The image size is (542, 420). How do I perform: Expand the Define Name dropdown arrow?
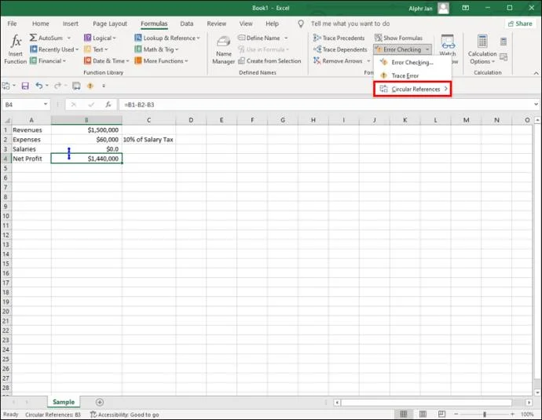pyautogui.click(x=286, y=38)
